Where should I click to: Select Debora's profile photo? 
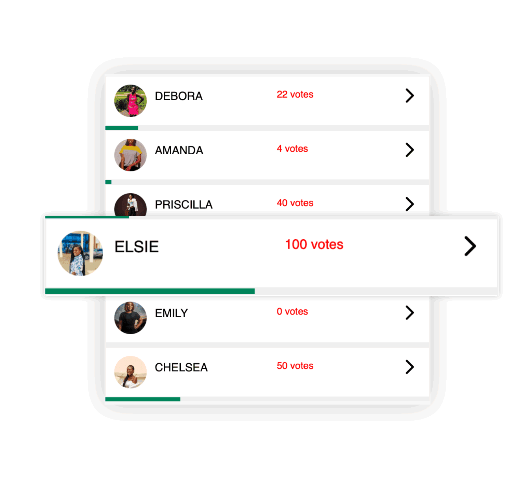point(131,101)
